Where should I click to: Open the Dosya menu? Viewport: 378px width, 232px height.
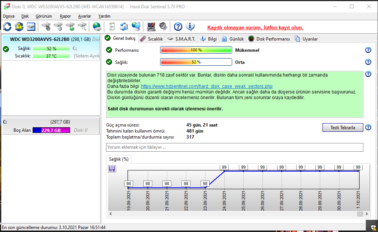pos(9,16)
